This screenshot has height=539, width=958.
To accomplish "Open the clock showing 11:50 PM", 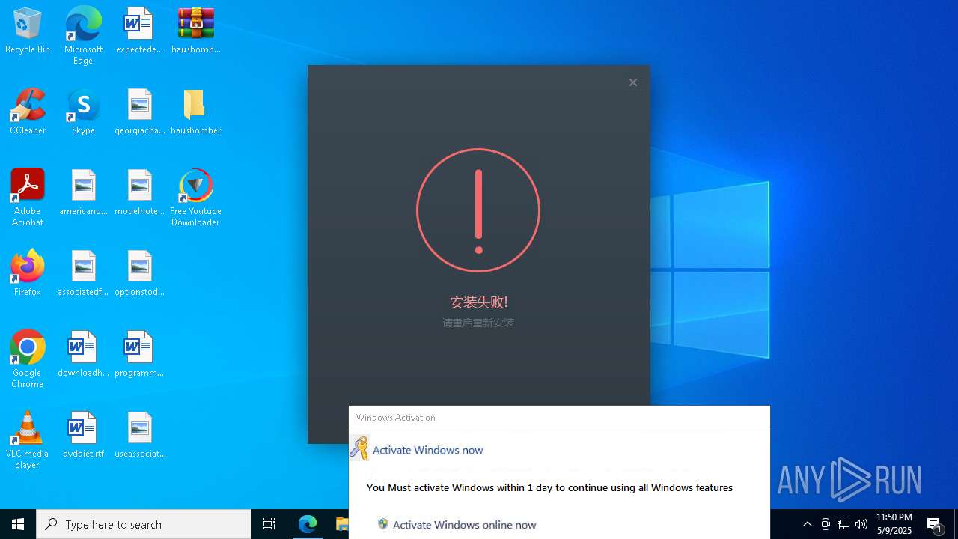I will coord(894,524).
